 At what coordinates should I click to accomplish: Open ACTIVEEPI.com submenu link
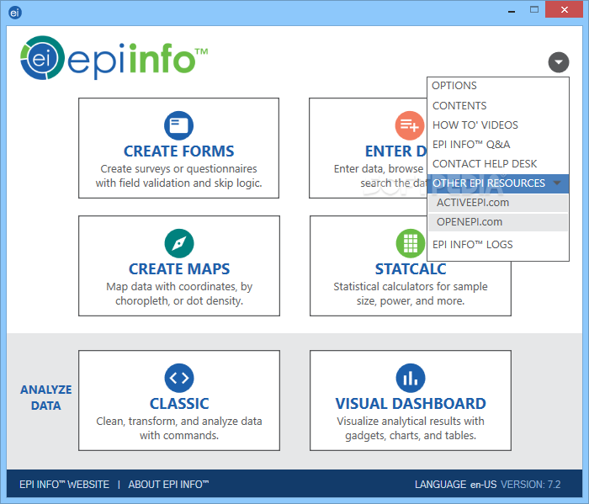coord(498,203)
